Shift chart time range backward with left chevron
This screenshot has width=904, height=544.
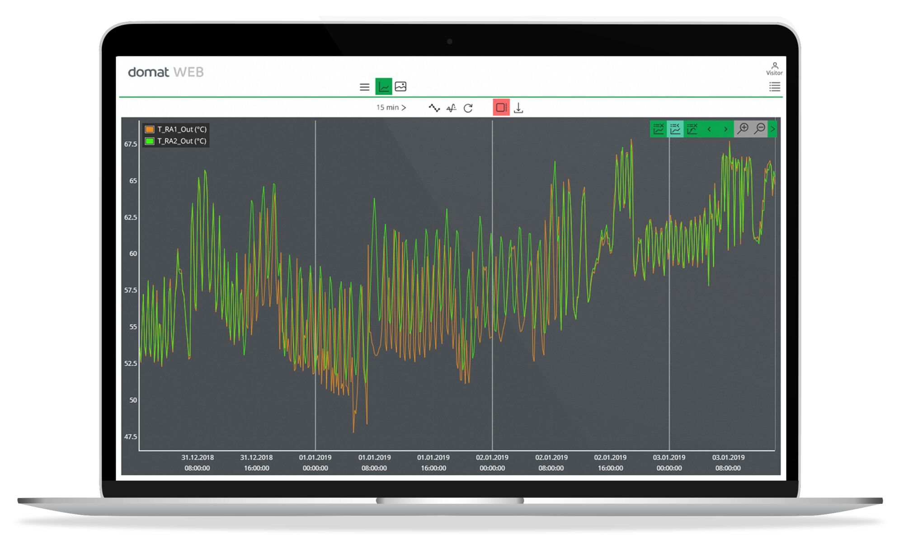click(x=709, y=129)
